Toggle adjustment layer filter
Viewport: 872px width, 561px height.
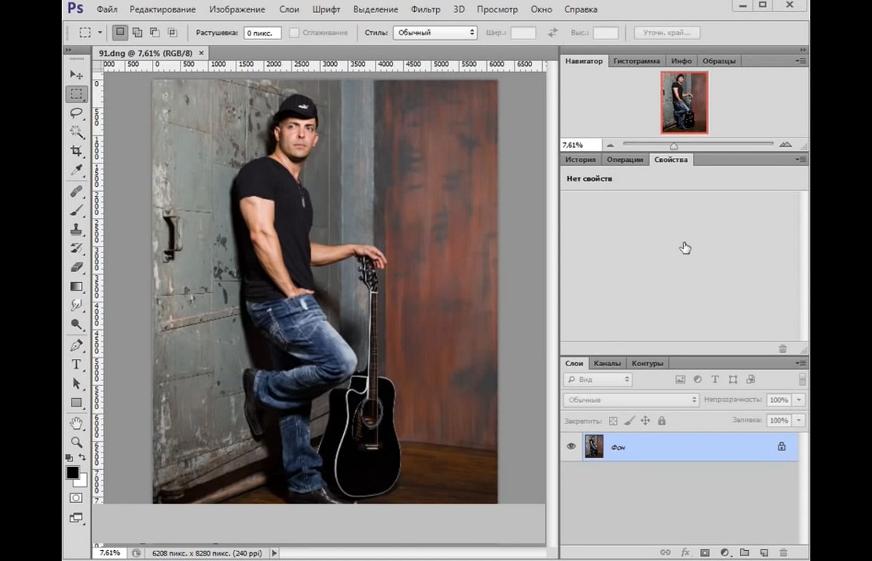(x=698, y=379)
